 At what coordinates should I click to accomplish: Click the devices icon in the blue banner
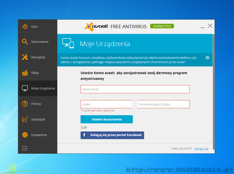tap(68, 43)
